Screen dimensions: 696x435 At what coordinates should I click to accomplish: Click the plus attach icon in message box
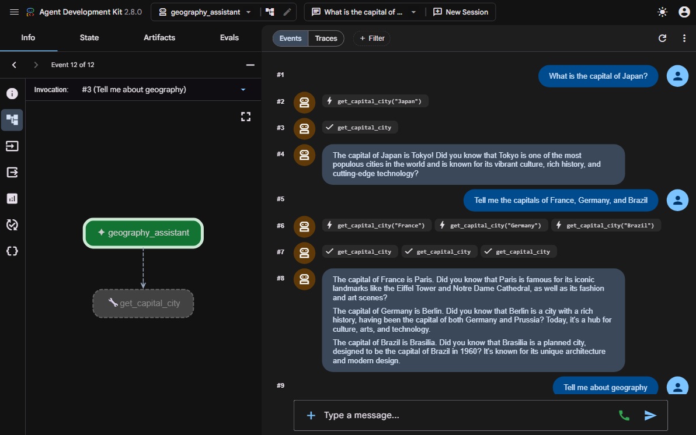pyautogui.click(x=311, y=416)
